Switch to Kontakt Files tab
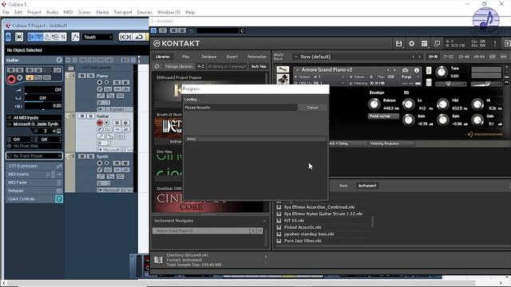Screen dimensions: 511x287 click(x=186, y=57)
